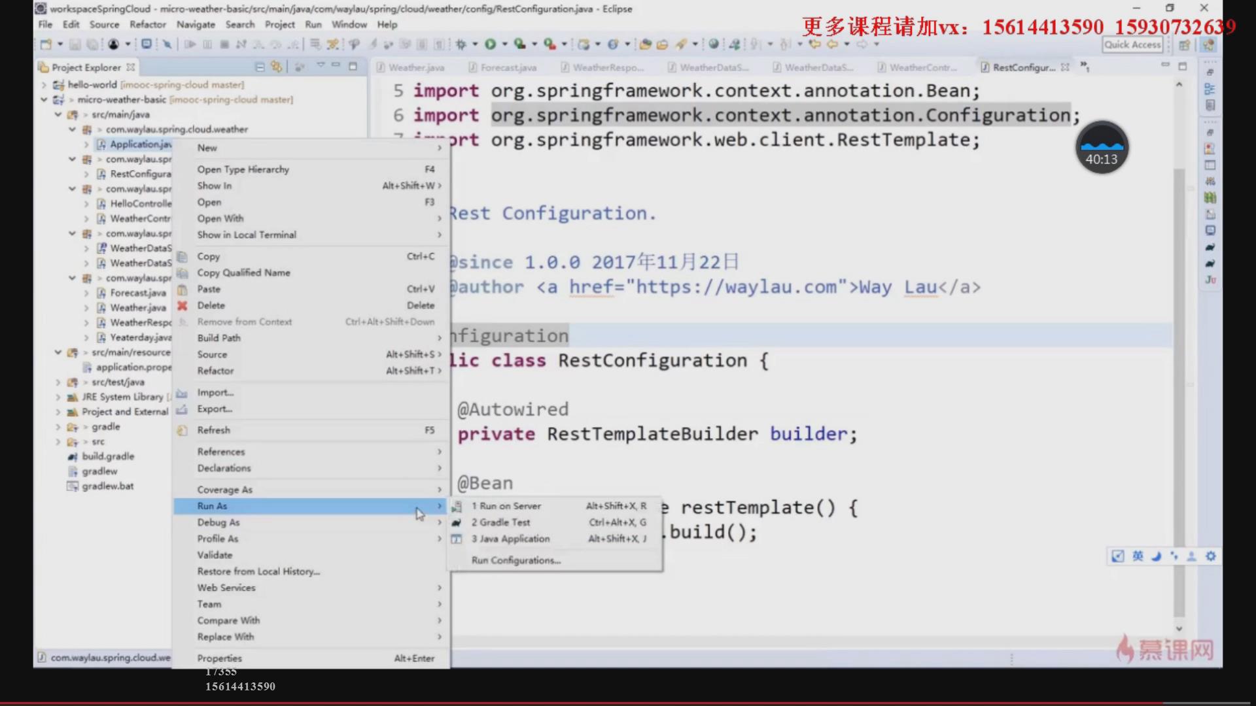Click the Java EE perspective icon
The image size is (1256, 706).
click(x=1208, y=44)
